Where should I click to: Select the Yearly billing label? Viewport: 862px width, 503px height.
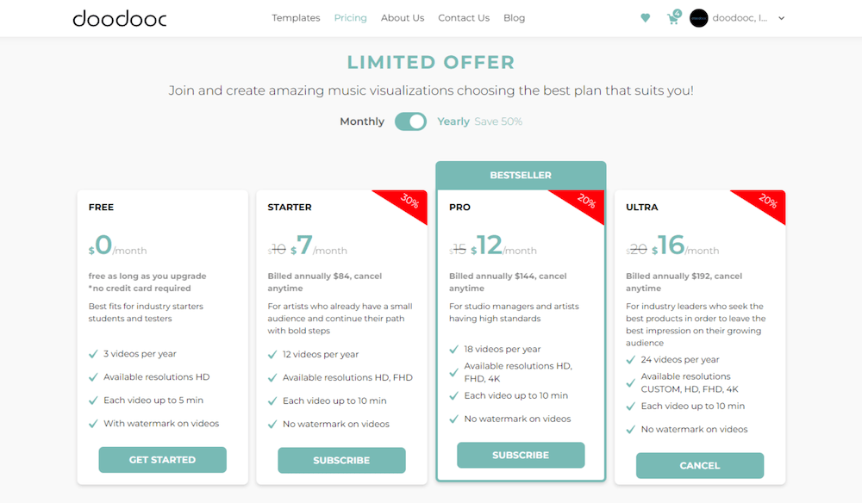(x=453, y=121)
